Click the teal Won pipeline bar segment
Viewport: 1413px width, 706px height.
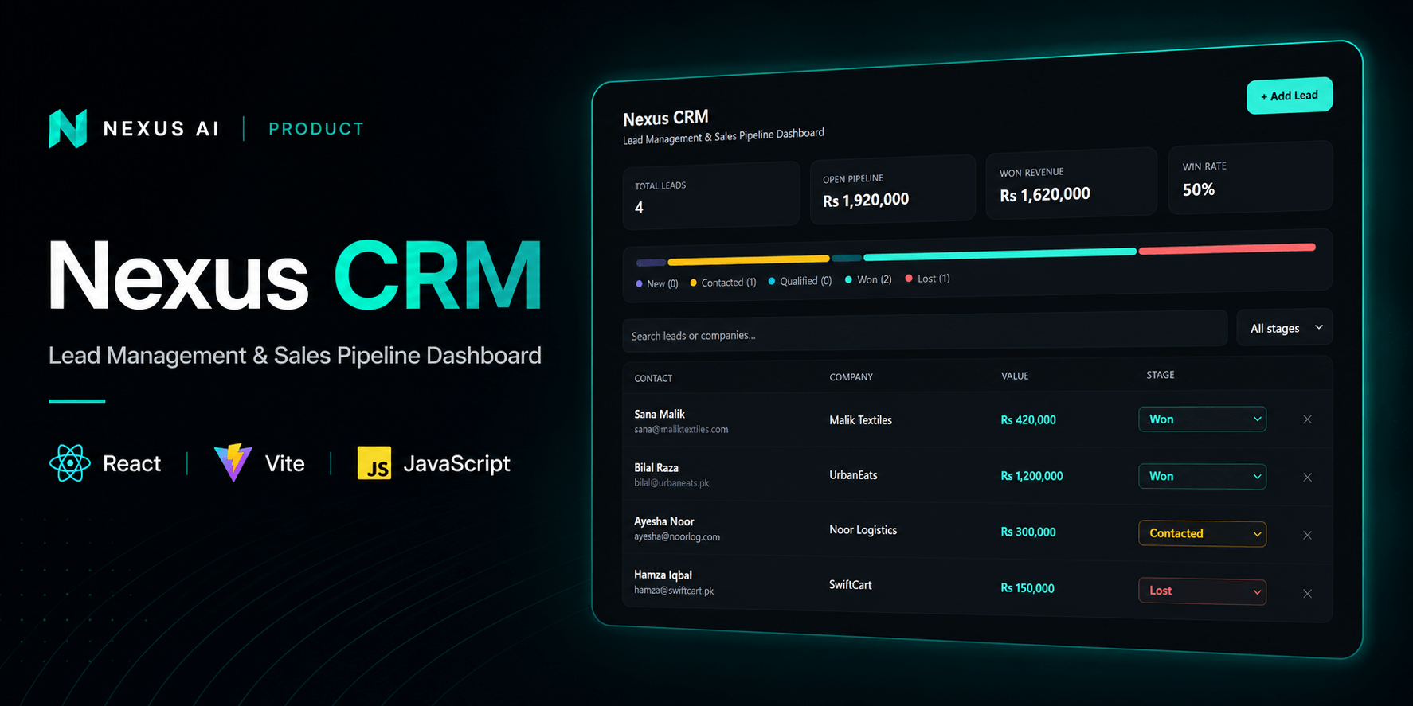[1000, 254]
